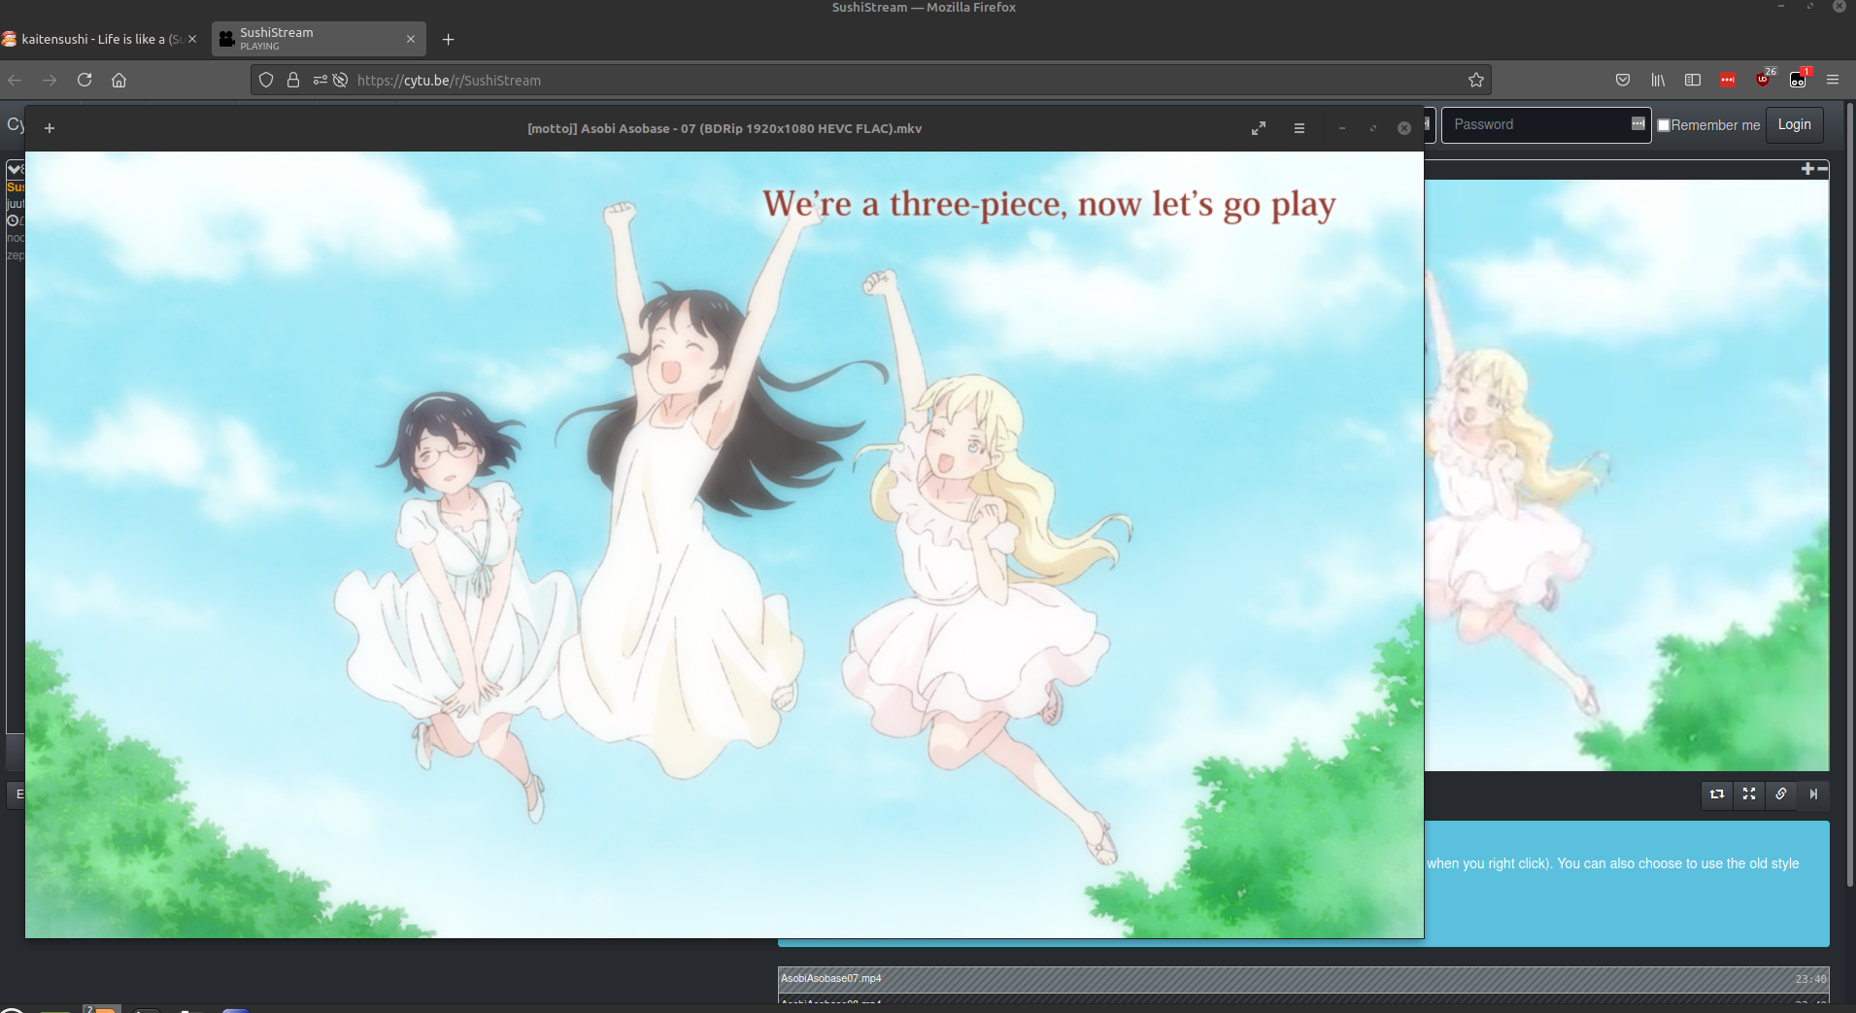Click the Password input field
The height and width of the screenshot is (1013, 1856).
pyautogui.click(x=1535, y=124)
